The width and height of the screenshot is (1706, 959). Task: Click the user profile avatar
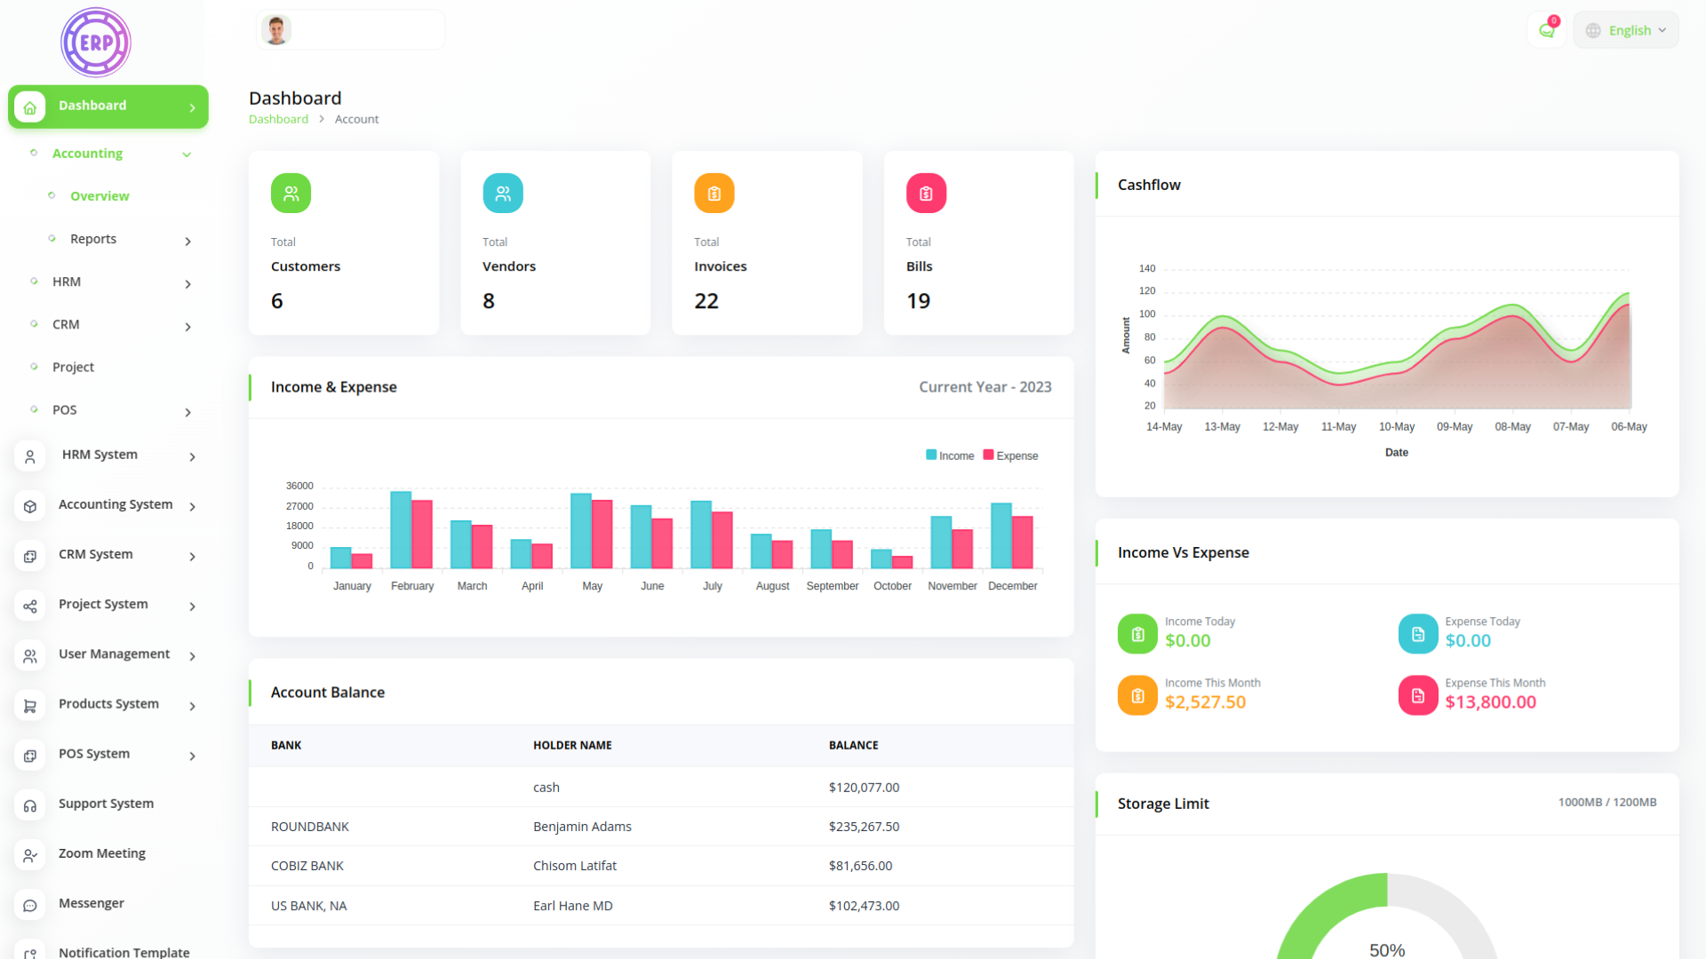pyautogui.click(x=276, y=30)
